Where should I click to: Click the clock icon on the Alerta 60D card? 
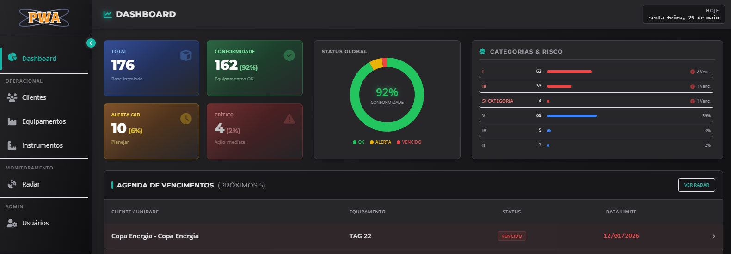pos(186,119)
